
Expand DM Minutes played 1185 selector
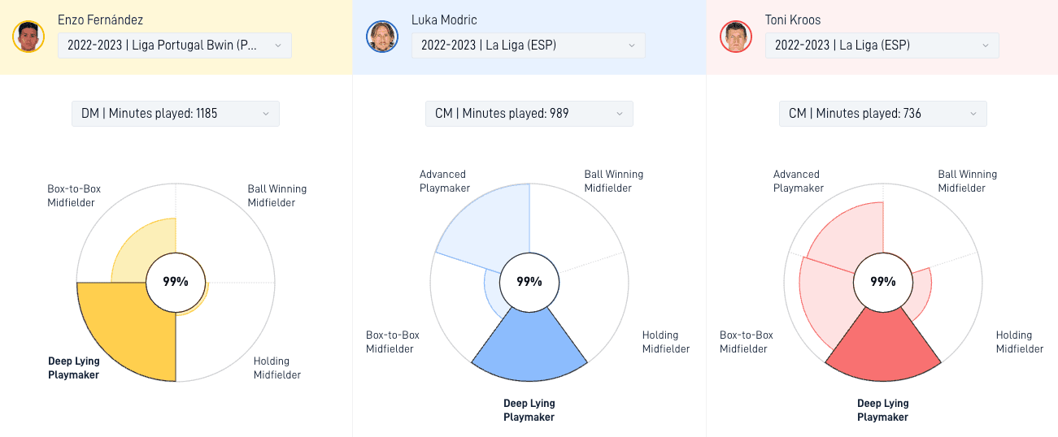(176, 114)
